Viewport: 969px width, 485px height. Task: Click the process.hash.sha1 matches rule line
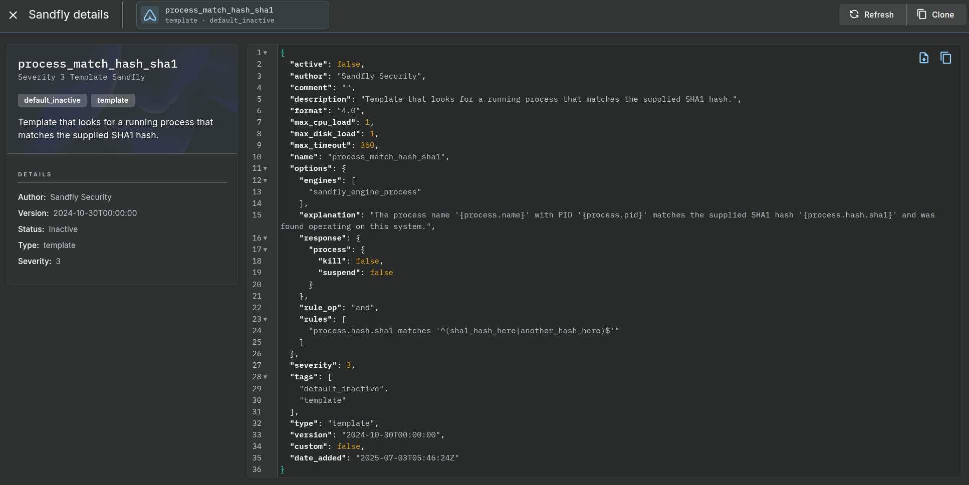(464, 331)
